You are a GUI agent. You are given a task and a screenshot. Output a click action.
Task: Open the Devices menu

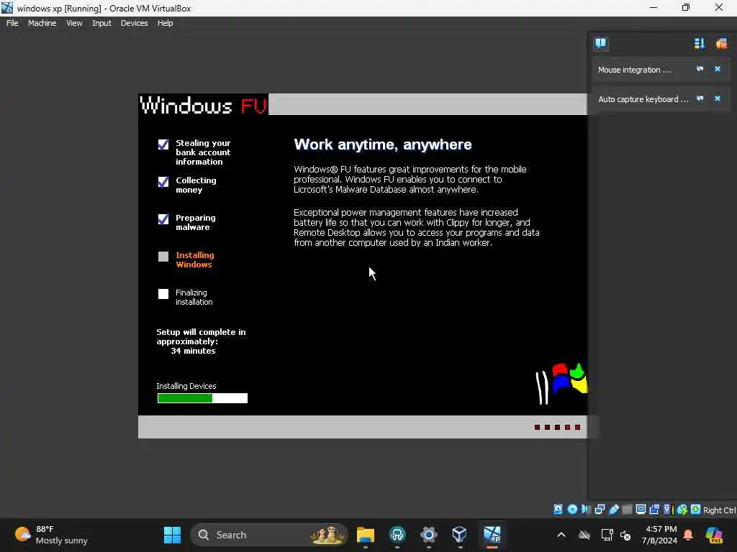click(134, 23)
